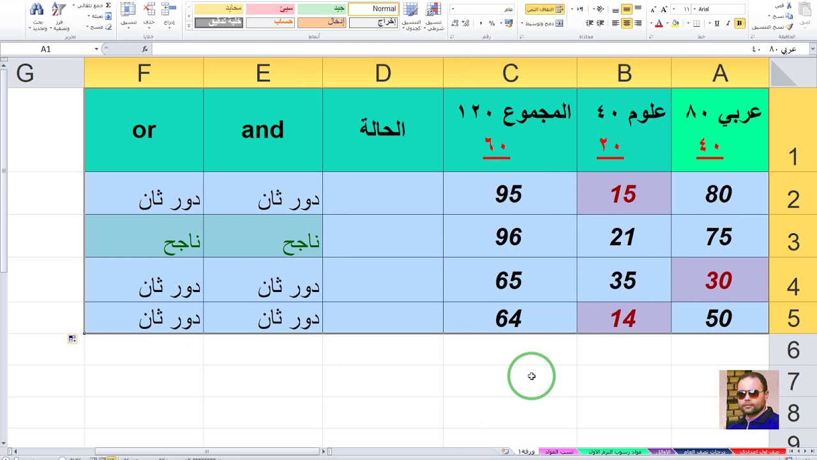
Task: Open the Fill (تعبئة) menu
Action: click(99, 16)
